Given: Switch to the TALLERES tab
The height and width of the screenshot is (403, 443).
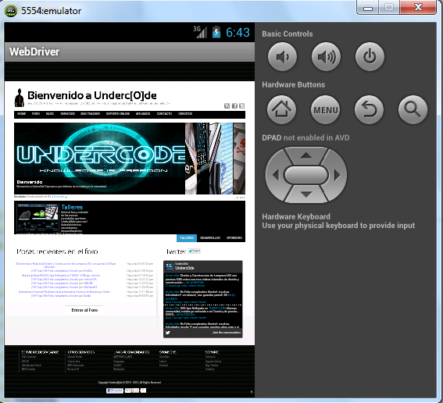Looking at the screenshot, I should coord(187,238).
